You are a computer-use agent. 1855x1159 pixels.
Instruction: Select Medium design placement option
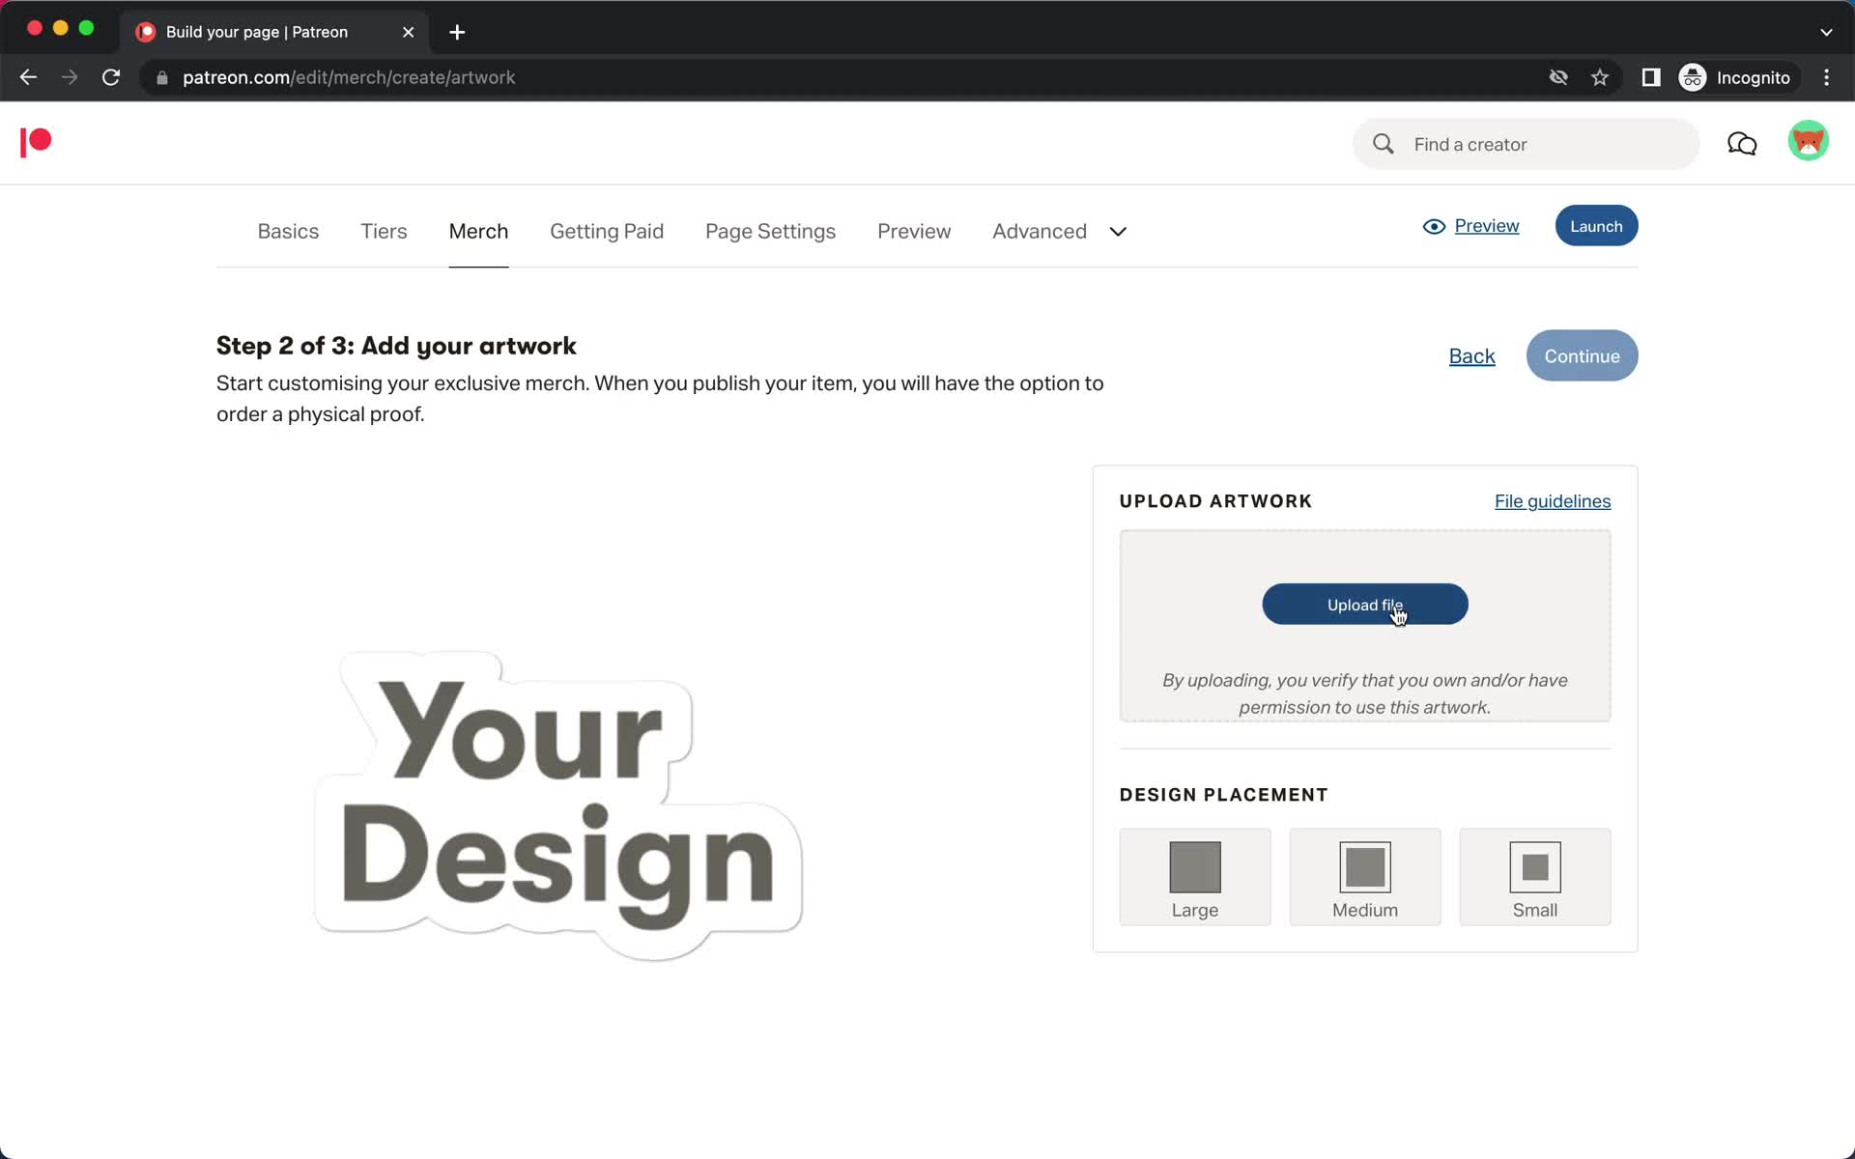coord(1365,876)
